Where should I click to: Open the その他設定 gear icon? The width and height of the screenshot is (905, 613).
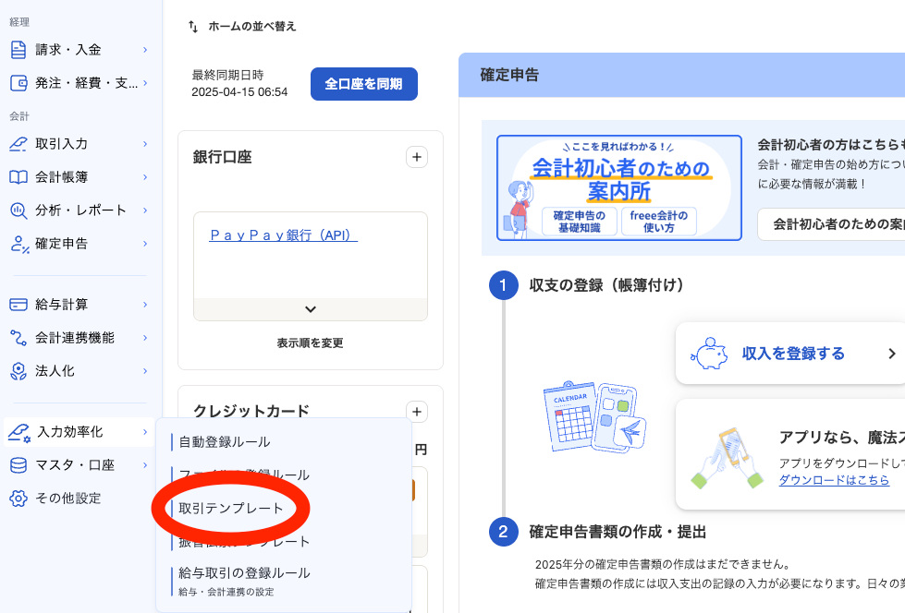point(20,498)
